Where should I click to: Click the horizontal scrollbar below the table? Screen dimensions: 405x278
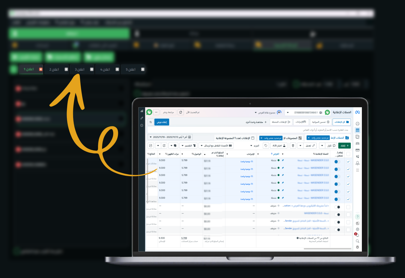tap(327, 249)
